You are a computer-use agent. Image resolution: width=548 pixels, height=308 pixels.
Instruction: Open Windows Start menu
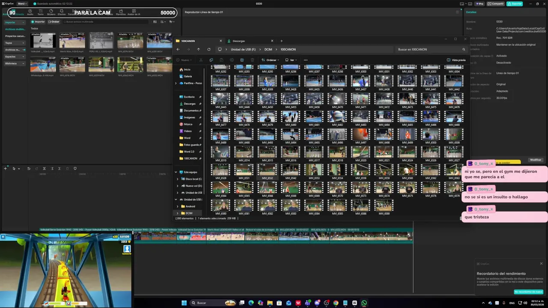[x=184, y=303]
